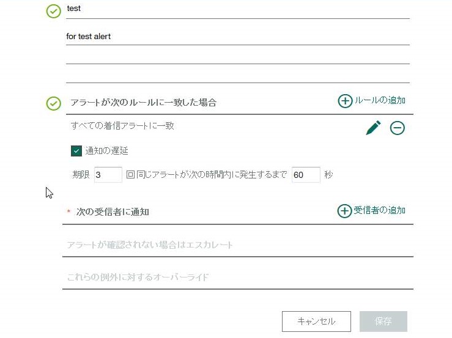Toggle the 通知の遅延 checkbox
This screenshot has width=452, height=338.
coord(76,151)
